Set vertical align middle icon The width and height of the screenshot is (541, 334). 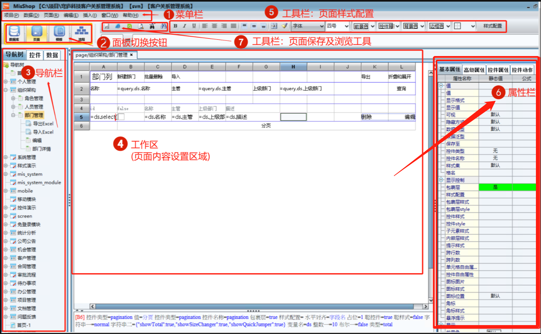[254, 26]
